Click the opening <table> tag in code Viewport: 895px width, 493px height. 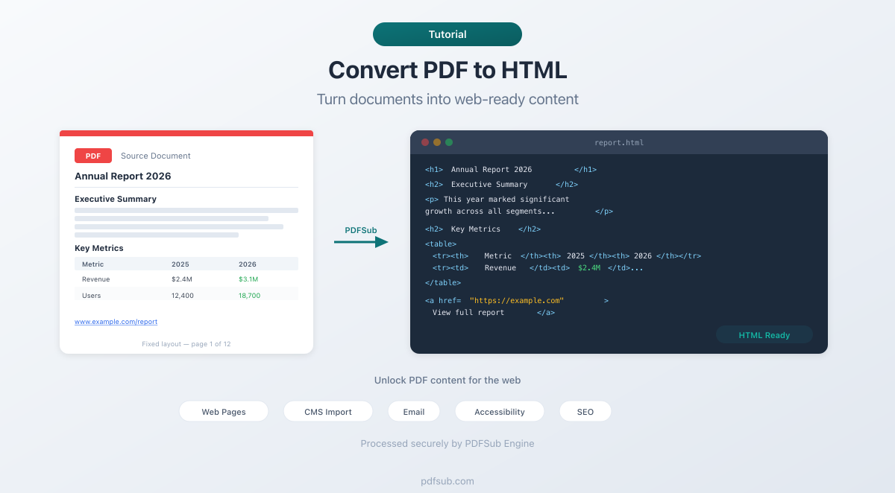coord(441,244)
